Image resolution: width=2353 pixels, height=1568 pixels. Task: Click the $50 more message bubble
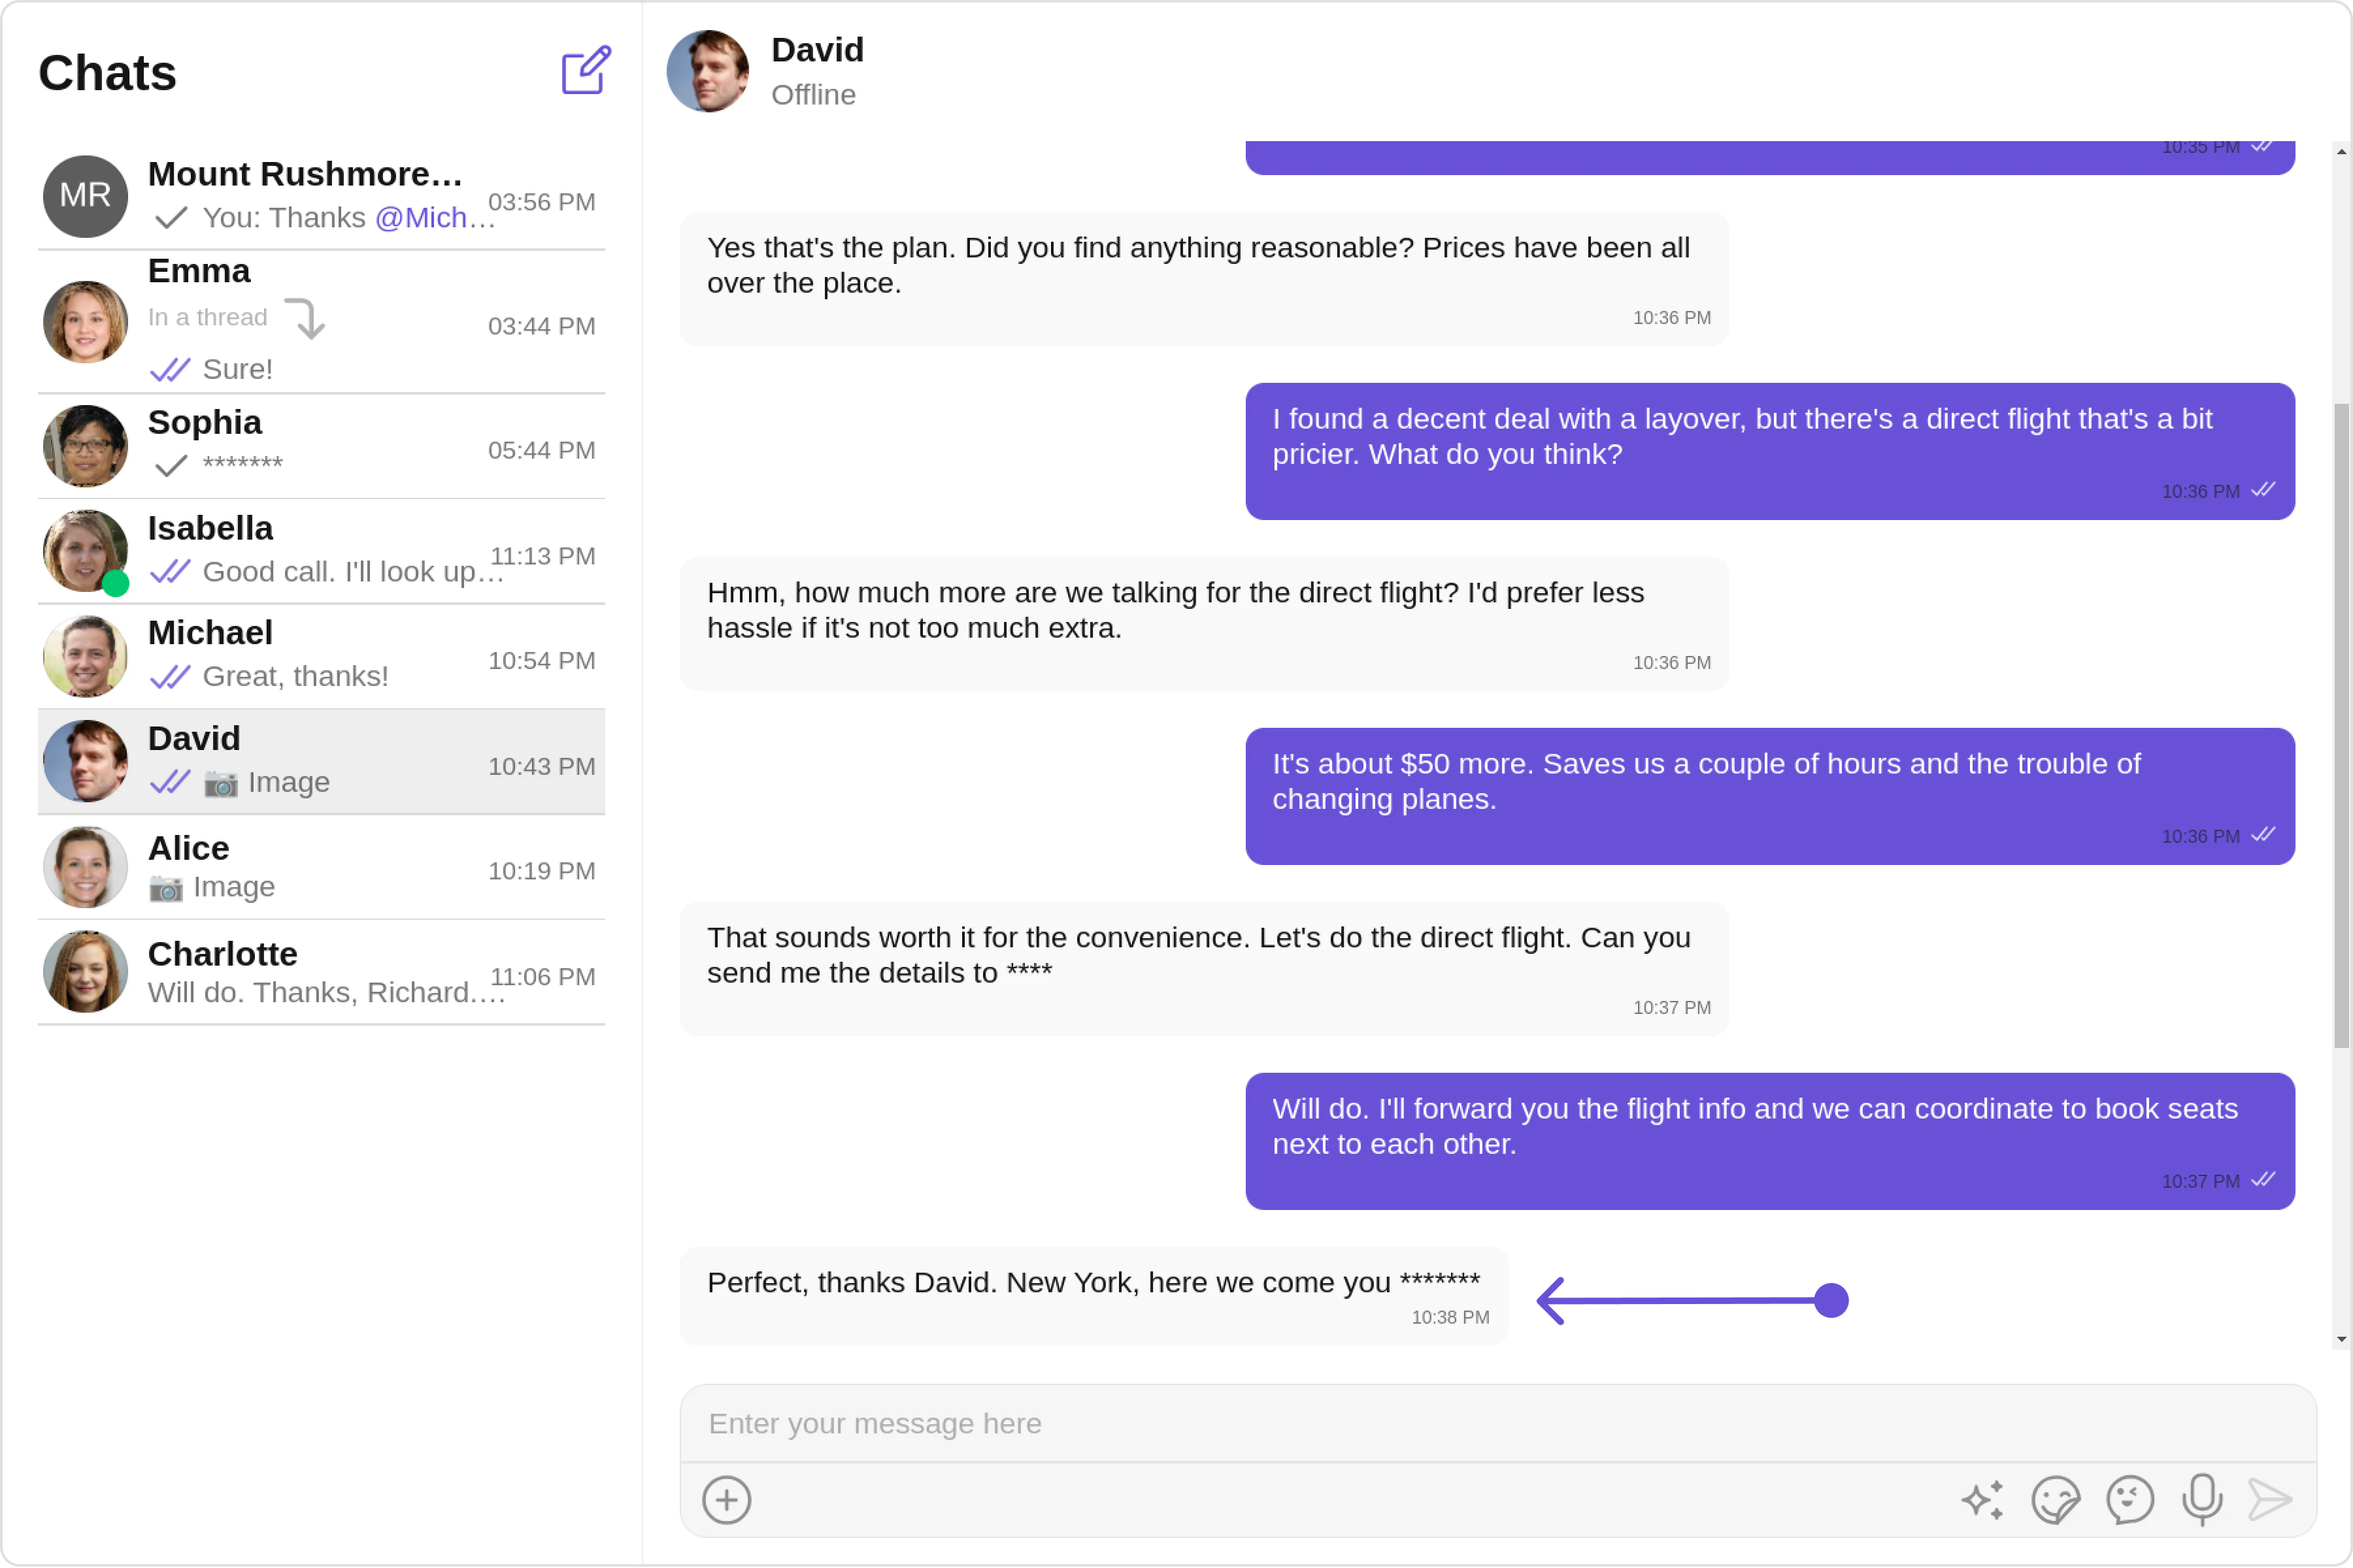(x=1769, y=796)
